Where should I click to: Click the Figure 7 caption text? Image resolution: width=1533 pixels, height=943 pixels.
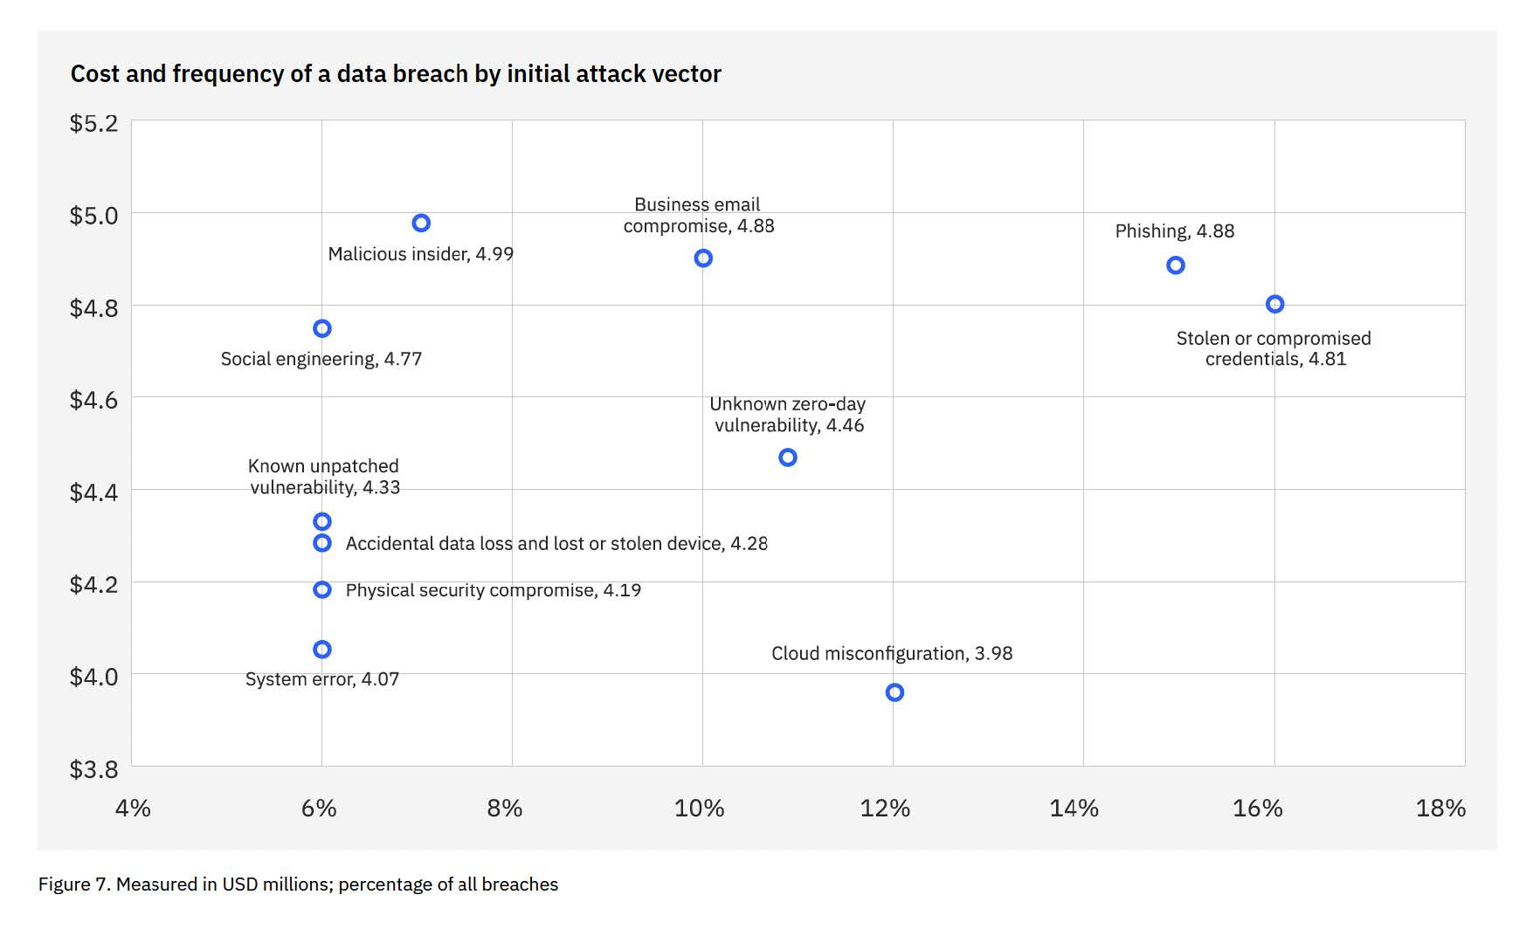(298, 884)
